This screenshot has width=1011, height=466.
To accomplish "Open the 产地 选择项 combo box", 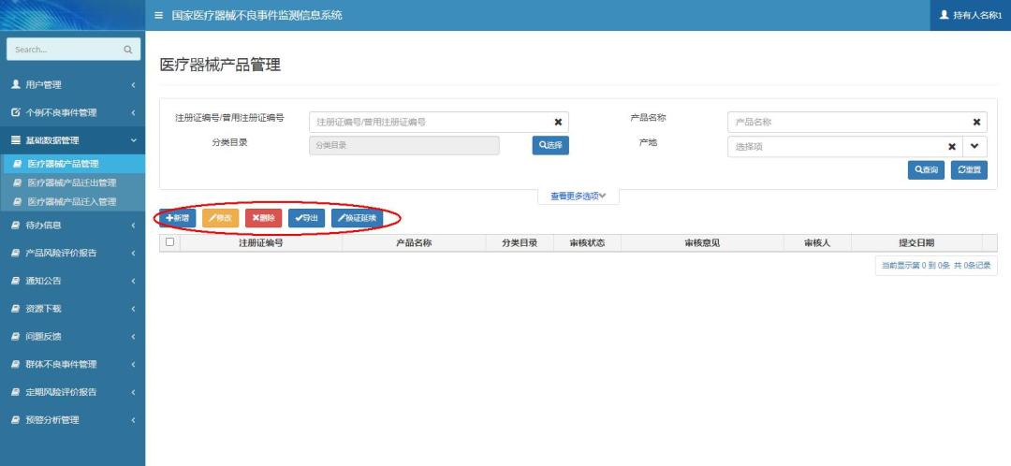I will click(845, 146).
